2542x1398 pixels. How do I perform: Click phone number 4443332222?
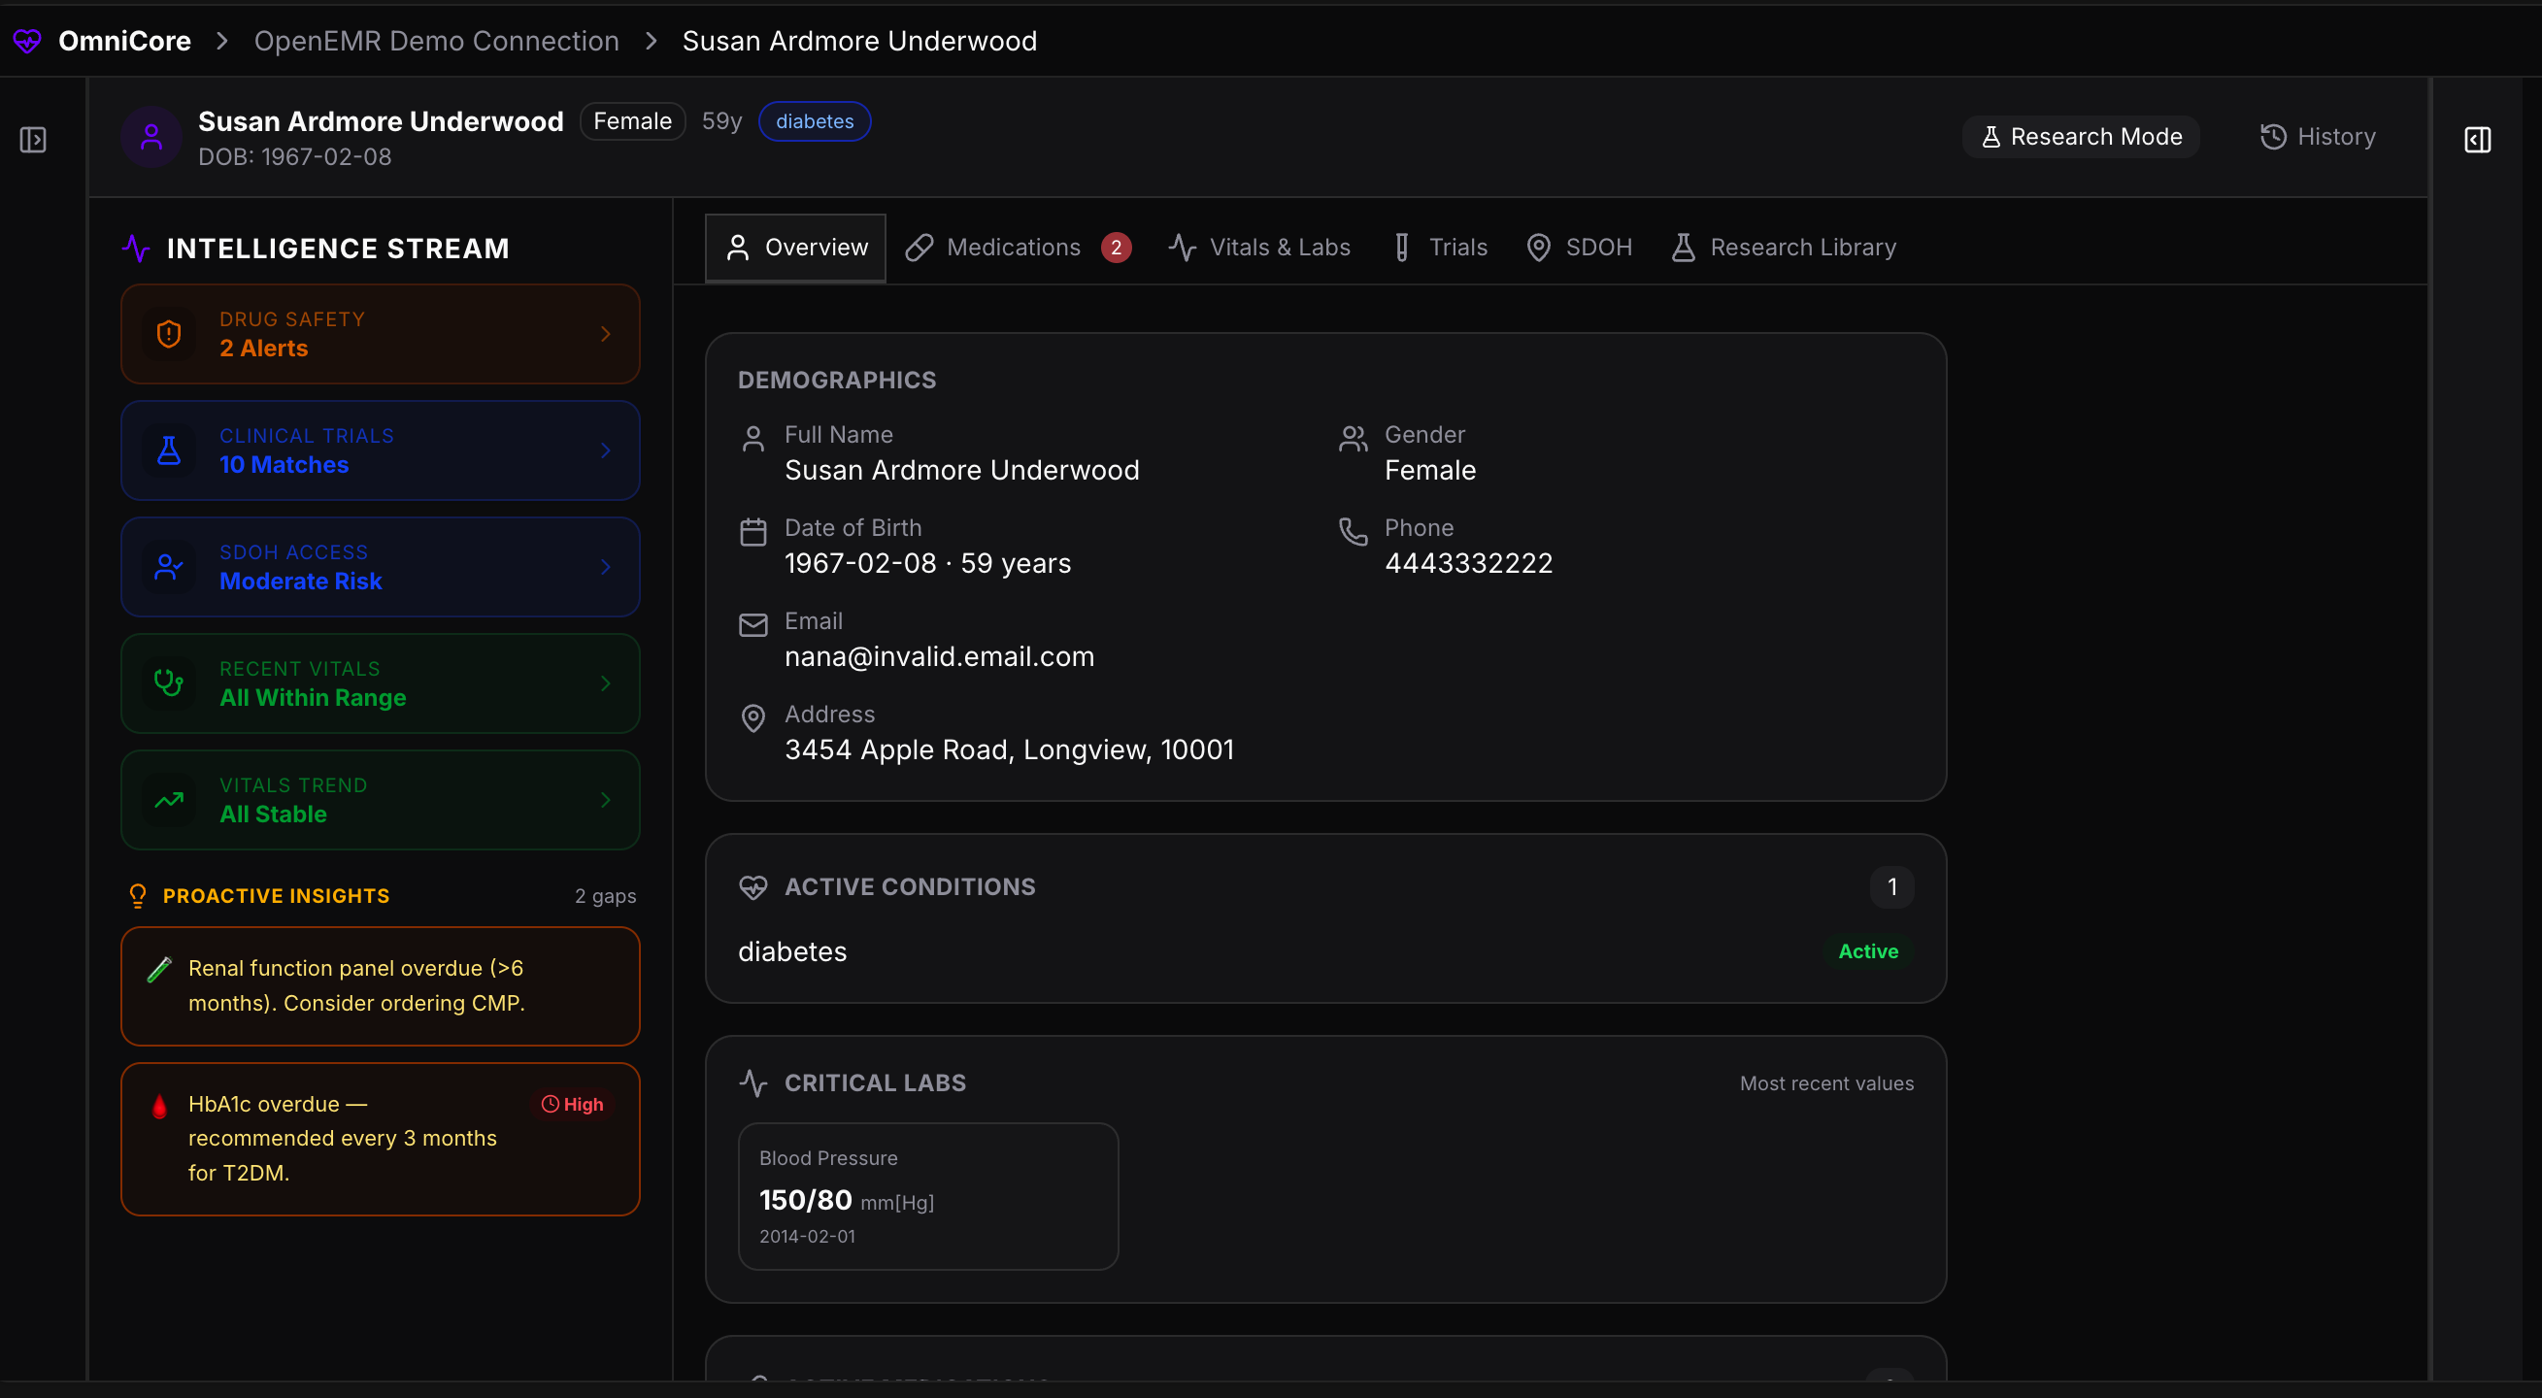point(1468,563)
